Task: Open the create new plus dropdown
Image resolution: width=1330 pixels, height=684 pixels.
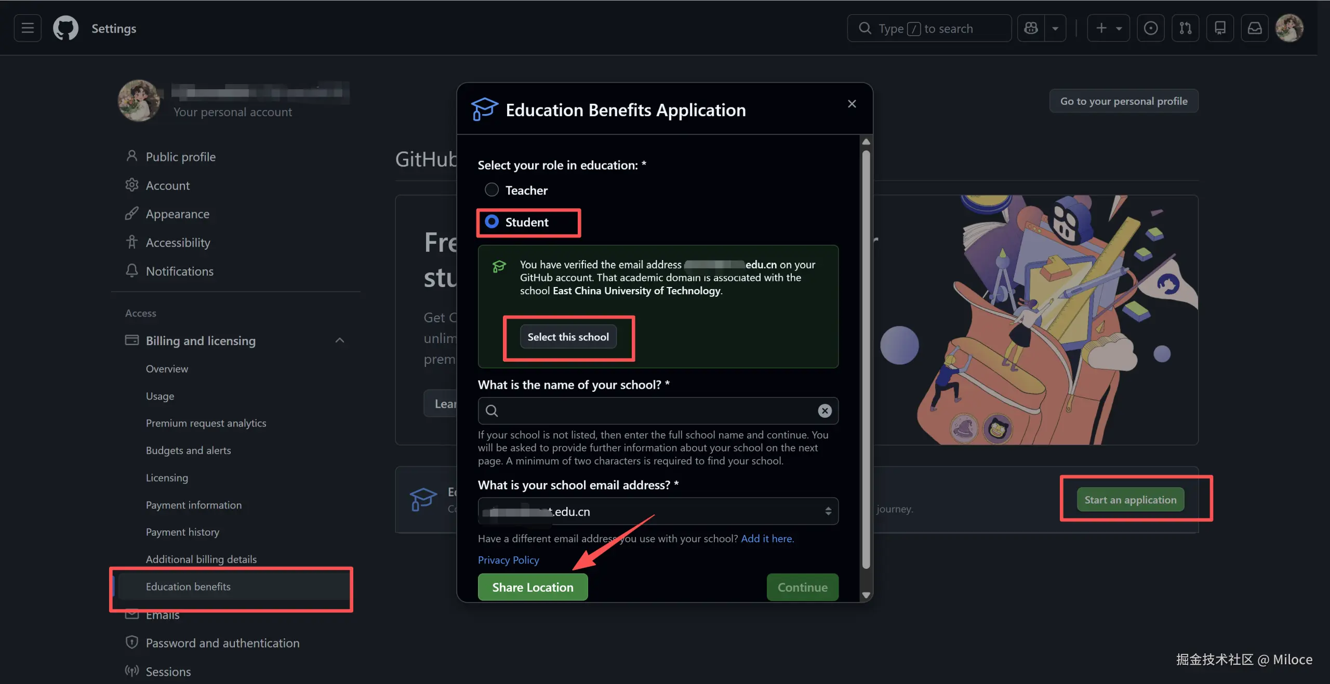Action: (x=1108, y=28)
